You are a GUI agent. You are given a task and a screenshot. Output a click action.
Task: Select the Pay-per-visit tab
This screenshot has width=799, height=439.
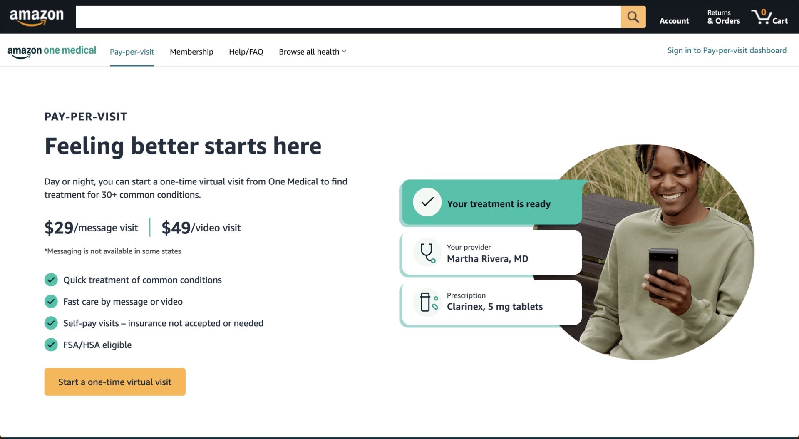click(x=132, y=52)
